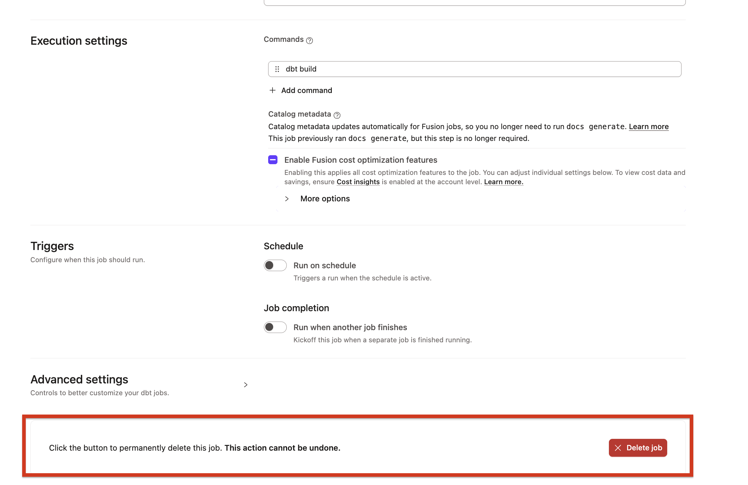Image resolution: width=748 pixels, height=485 pixels.
Task: Toggle Enable Fusion cost optimization checkbox
Action: 273,160
